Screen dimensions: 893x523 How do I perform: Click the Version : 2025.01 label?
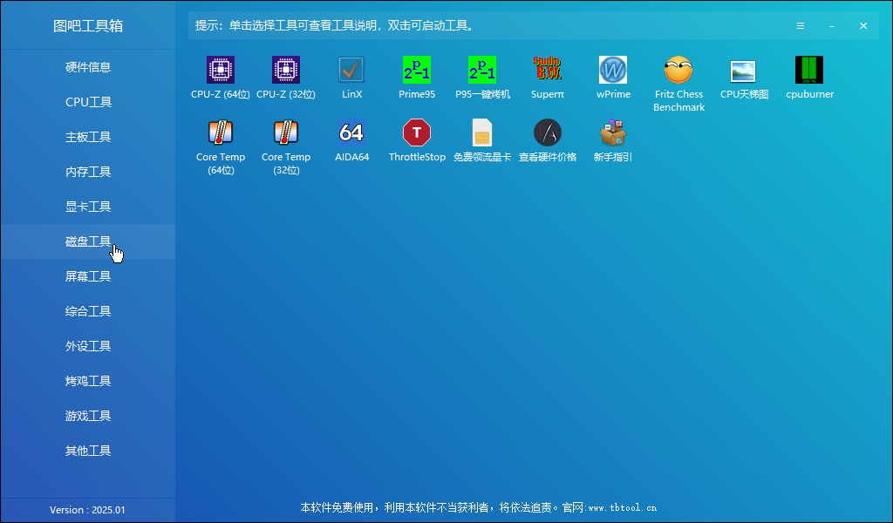(87, 510)
